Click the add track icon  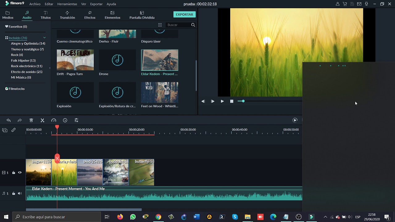point(5,130)
